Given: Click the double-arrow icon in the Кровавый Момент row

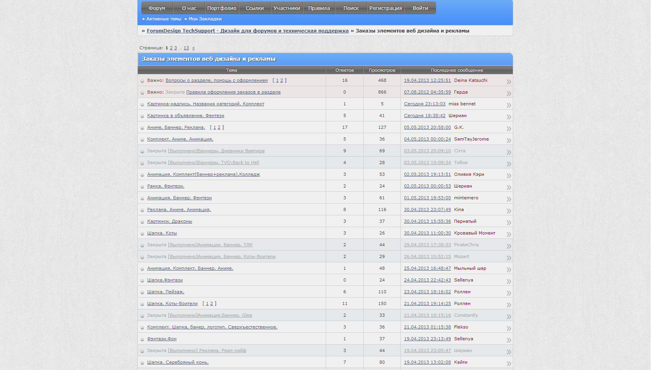Looking at the screenshot, I should tap(509, 235).
